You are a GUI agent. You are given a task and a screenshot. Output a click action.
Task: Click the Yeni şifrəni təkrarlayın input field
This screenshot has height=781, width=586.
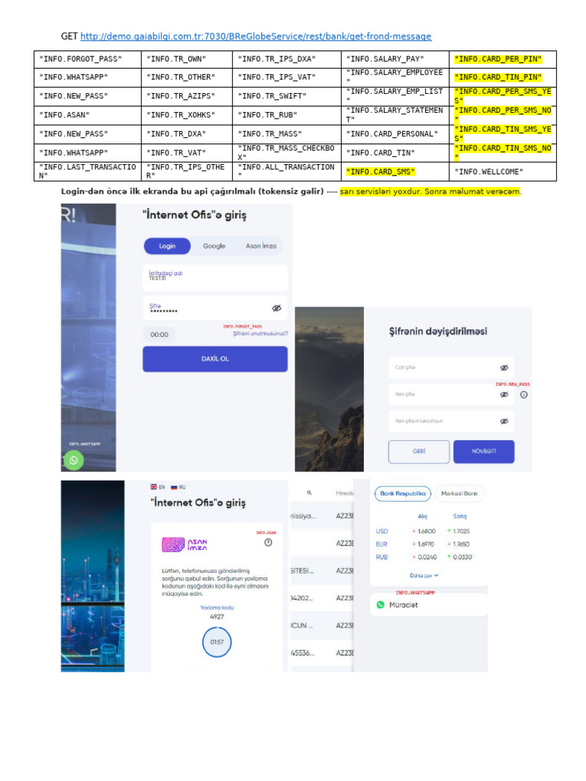pyautogui.click(x=452, y=421)
